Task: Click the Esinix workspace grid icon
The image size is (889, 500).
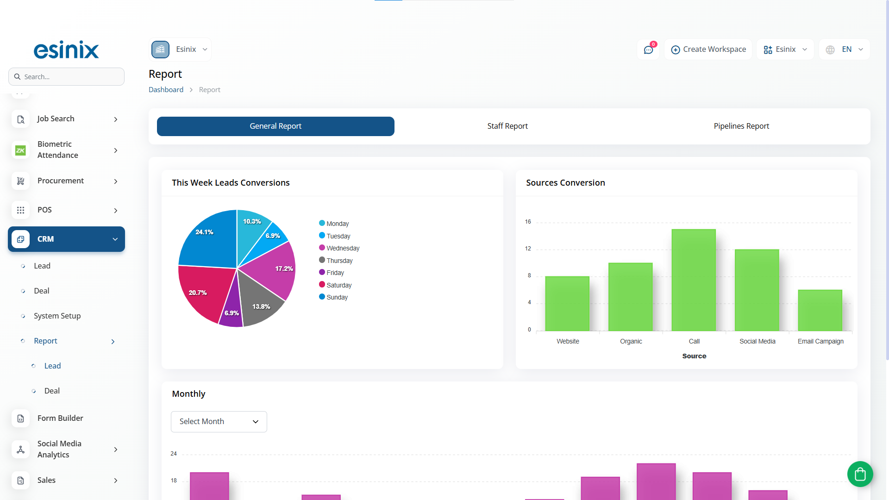Action: [x=768, y=50]
